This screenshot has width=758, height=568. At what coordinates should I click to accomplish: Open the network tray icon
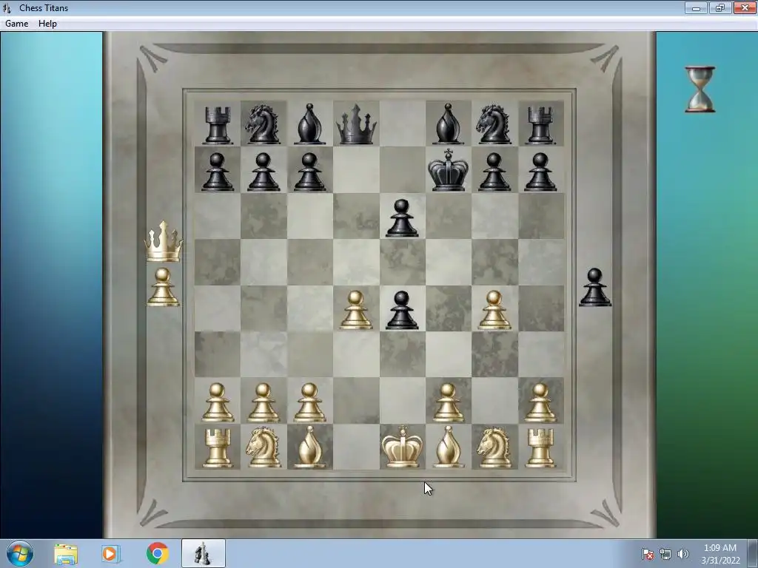point(665,554)
